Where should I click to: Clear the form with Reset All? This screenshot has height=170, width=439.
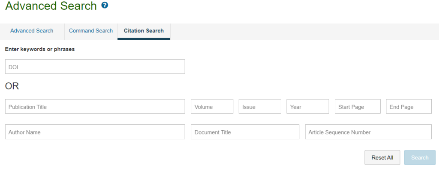point(382,158)
